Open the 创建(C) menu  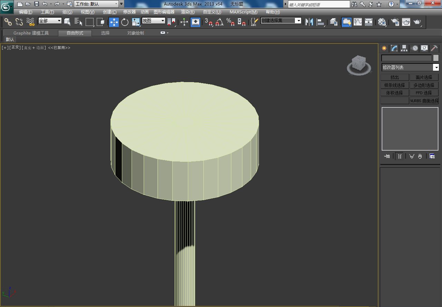110,12
